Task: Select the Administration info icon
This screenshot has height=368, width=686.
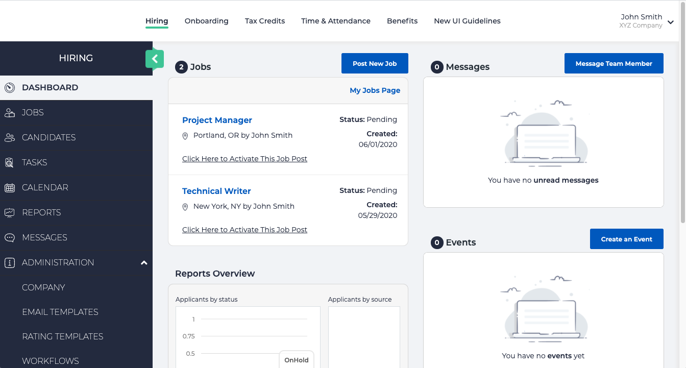Action: [9, 262]
